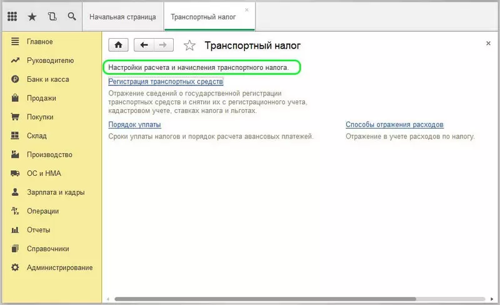Viewport: 500px width, 305px height.
Task: Click the horizontal scrollbar thumb
Action: 265,299
